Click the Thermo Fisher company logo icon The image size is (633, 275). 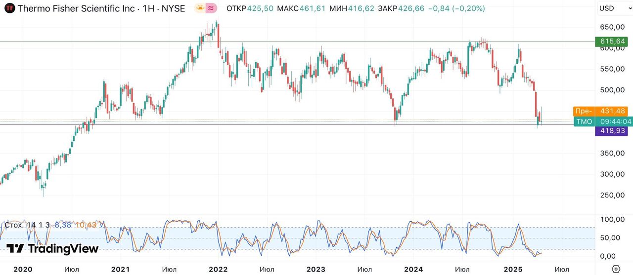point(9,8)
